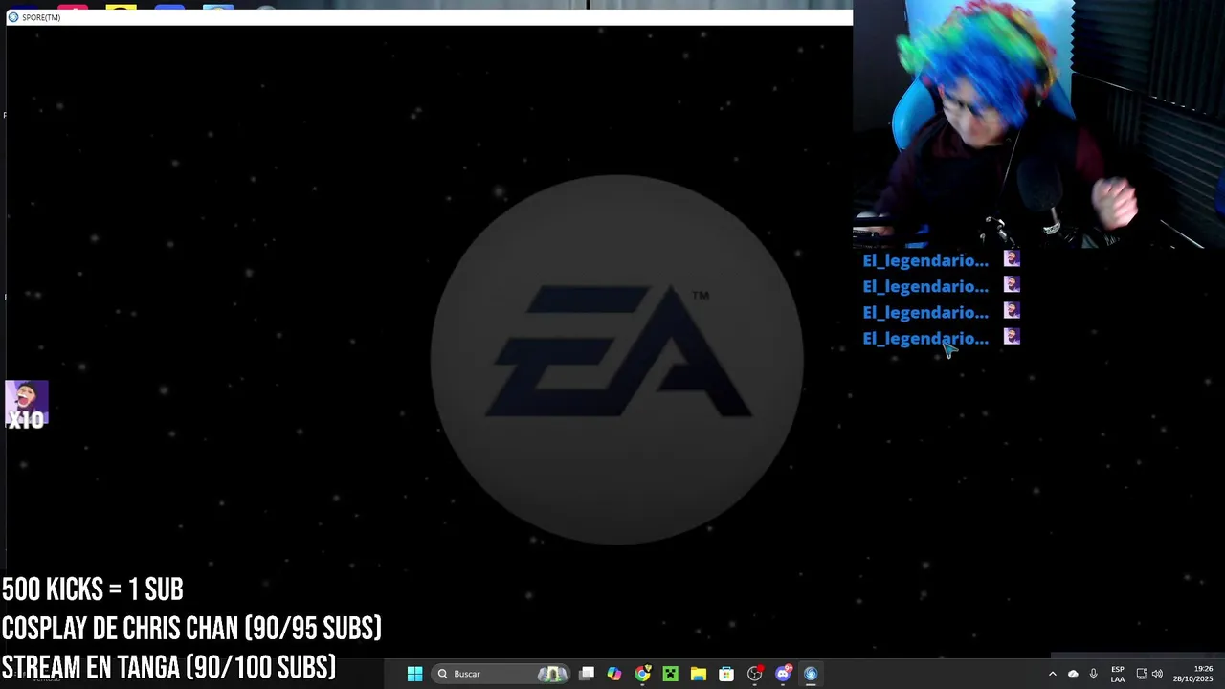Viewport: 1225px width, 689px height.
Task: Click the XIO avatar overlay
Action: (x=26, y=405)
